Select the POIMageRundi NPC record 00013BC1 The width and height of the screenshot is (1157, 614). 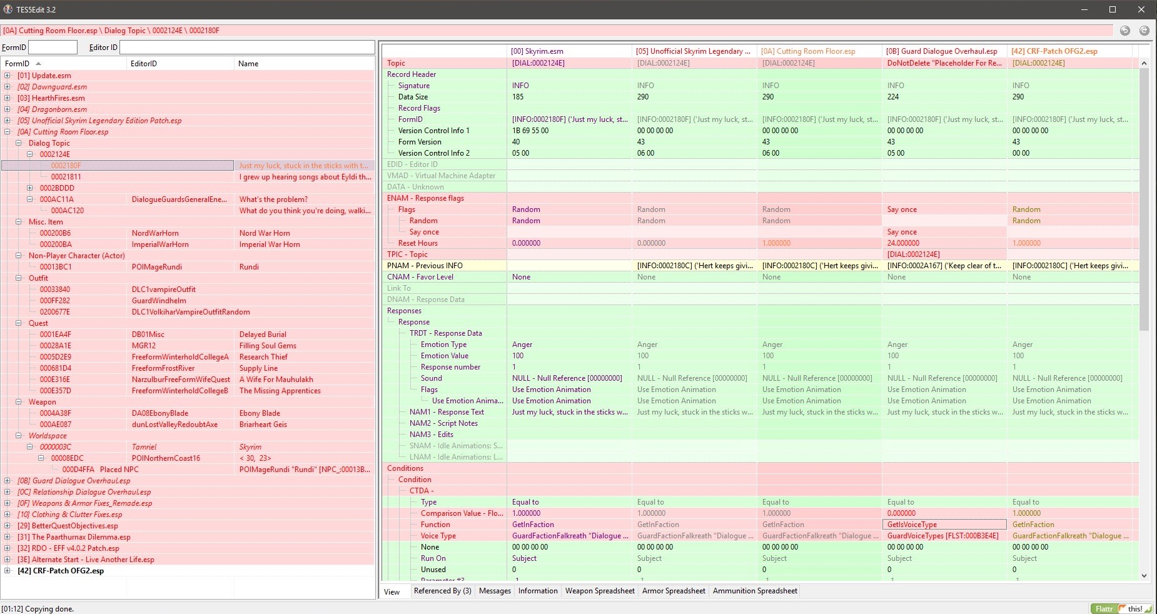coord(188,267)
